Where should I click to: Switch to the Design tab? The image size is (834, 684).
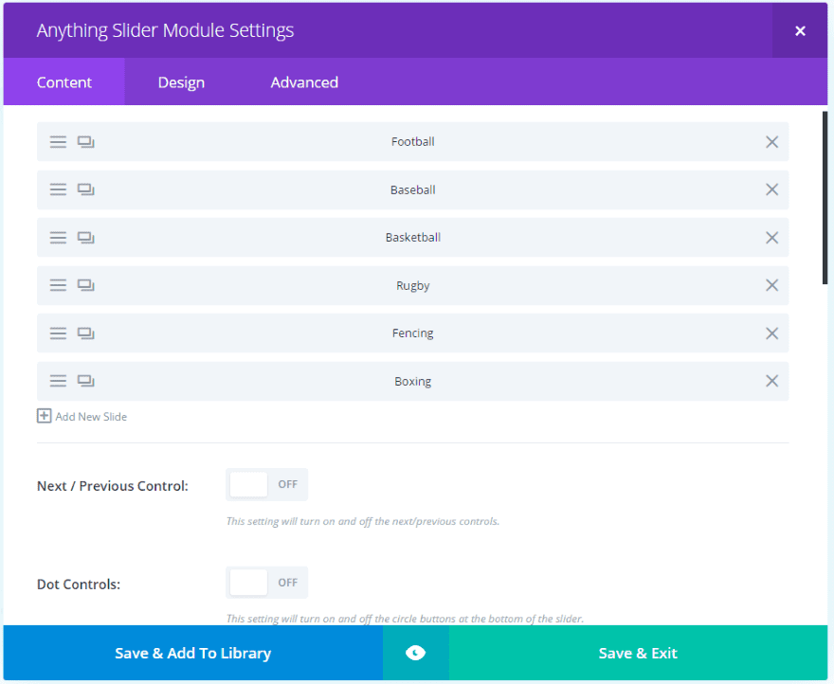pos(181,82)
